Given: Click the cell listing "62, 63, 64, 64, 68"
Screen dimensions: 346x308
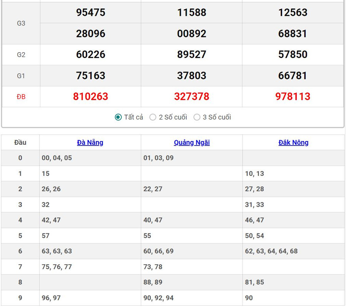Looking at the screenshot, I should [x=271, y=251].
